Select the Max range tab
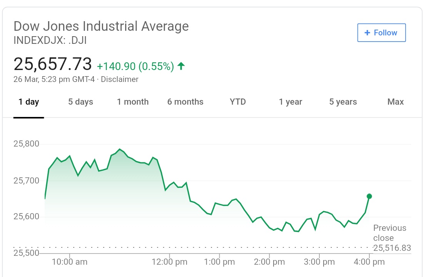 click(396, 102)
